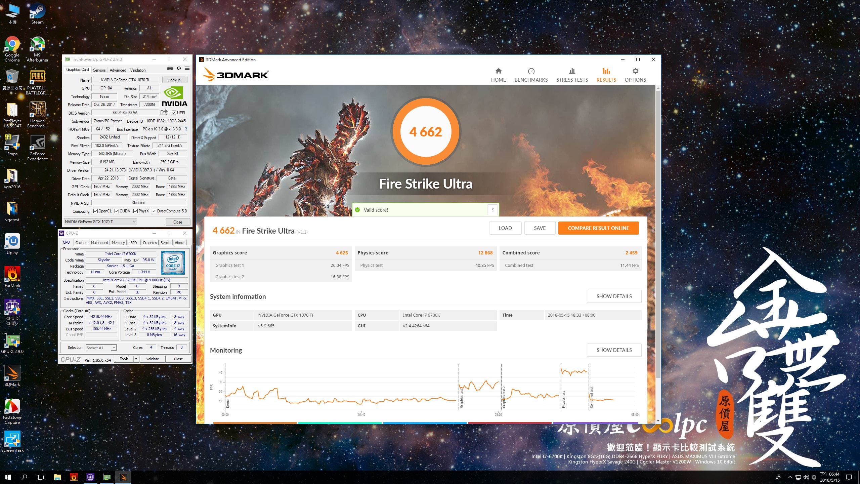Click the Lookup button in GPU-Z

[x=174, y=80]
